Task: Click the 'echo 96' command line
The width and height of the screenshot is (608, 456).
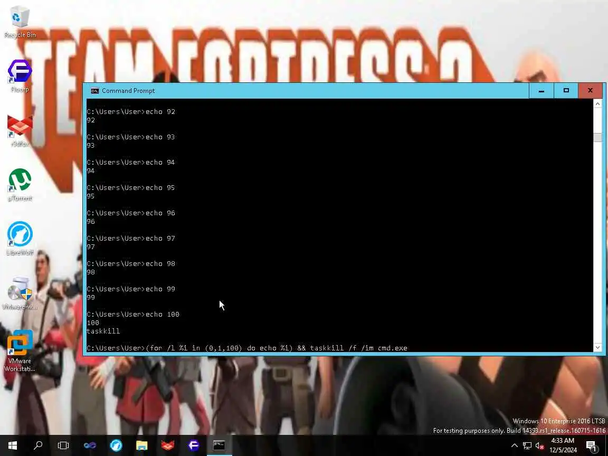Action: click(x=131, y=213)
